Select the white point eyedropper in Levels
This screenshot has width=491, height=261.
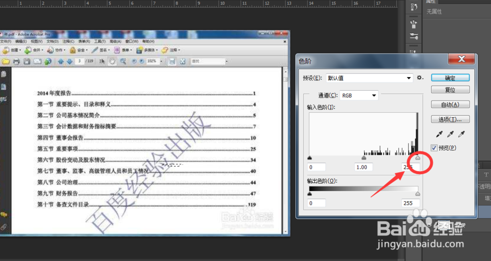461,134
